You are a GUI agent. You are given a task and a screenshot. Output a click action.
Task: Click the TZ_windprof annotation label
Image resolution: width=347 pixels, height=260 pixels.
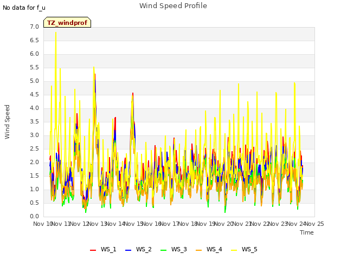[x=67, y=23]
